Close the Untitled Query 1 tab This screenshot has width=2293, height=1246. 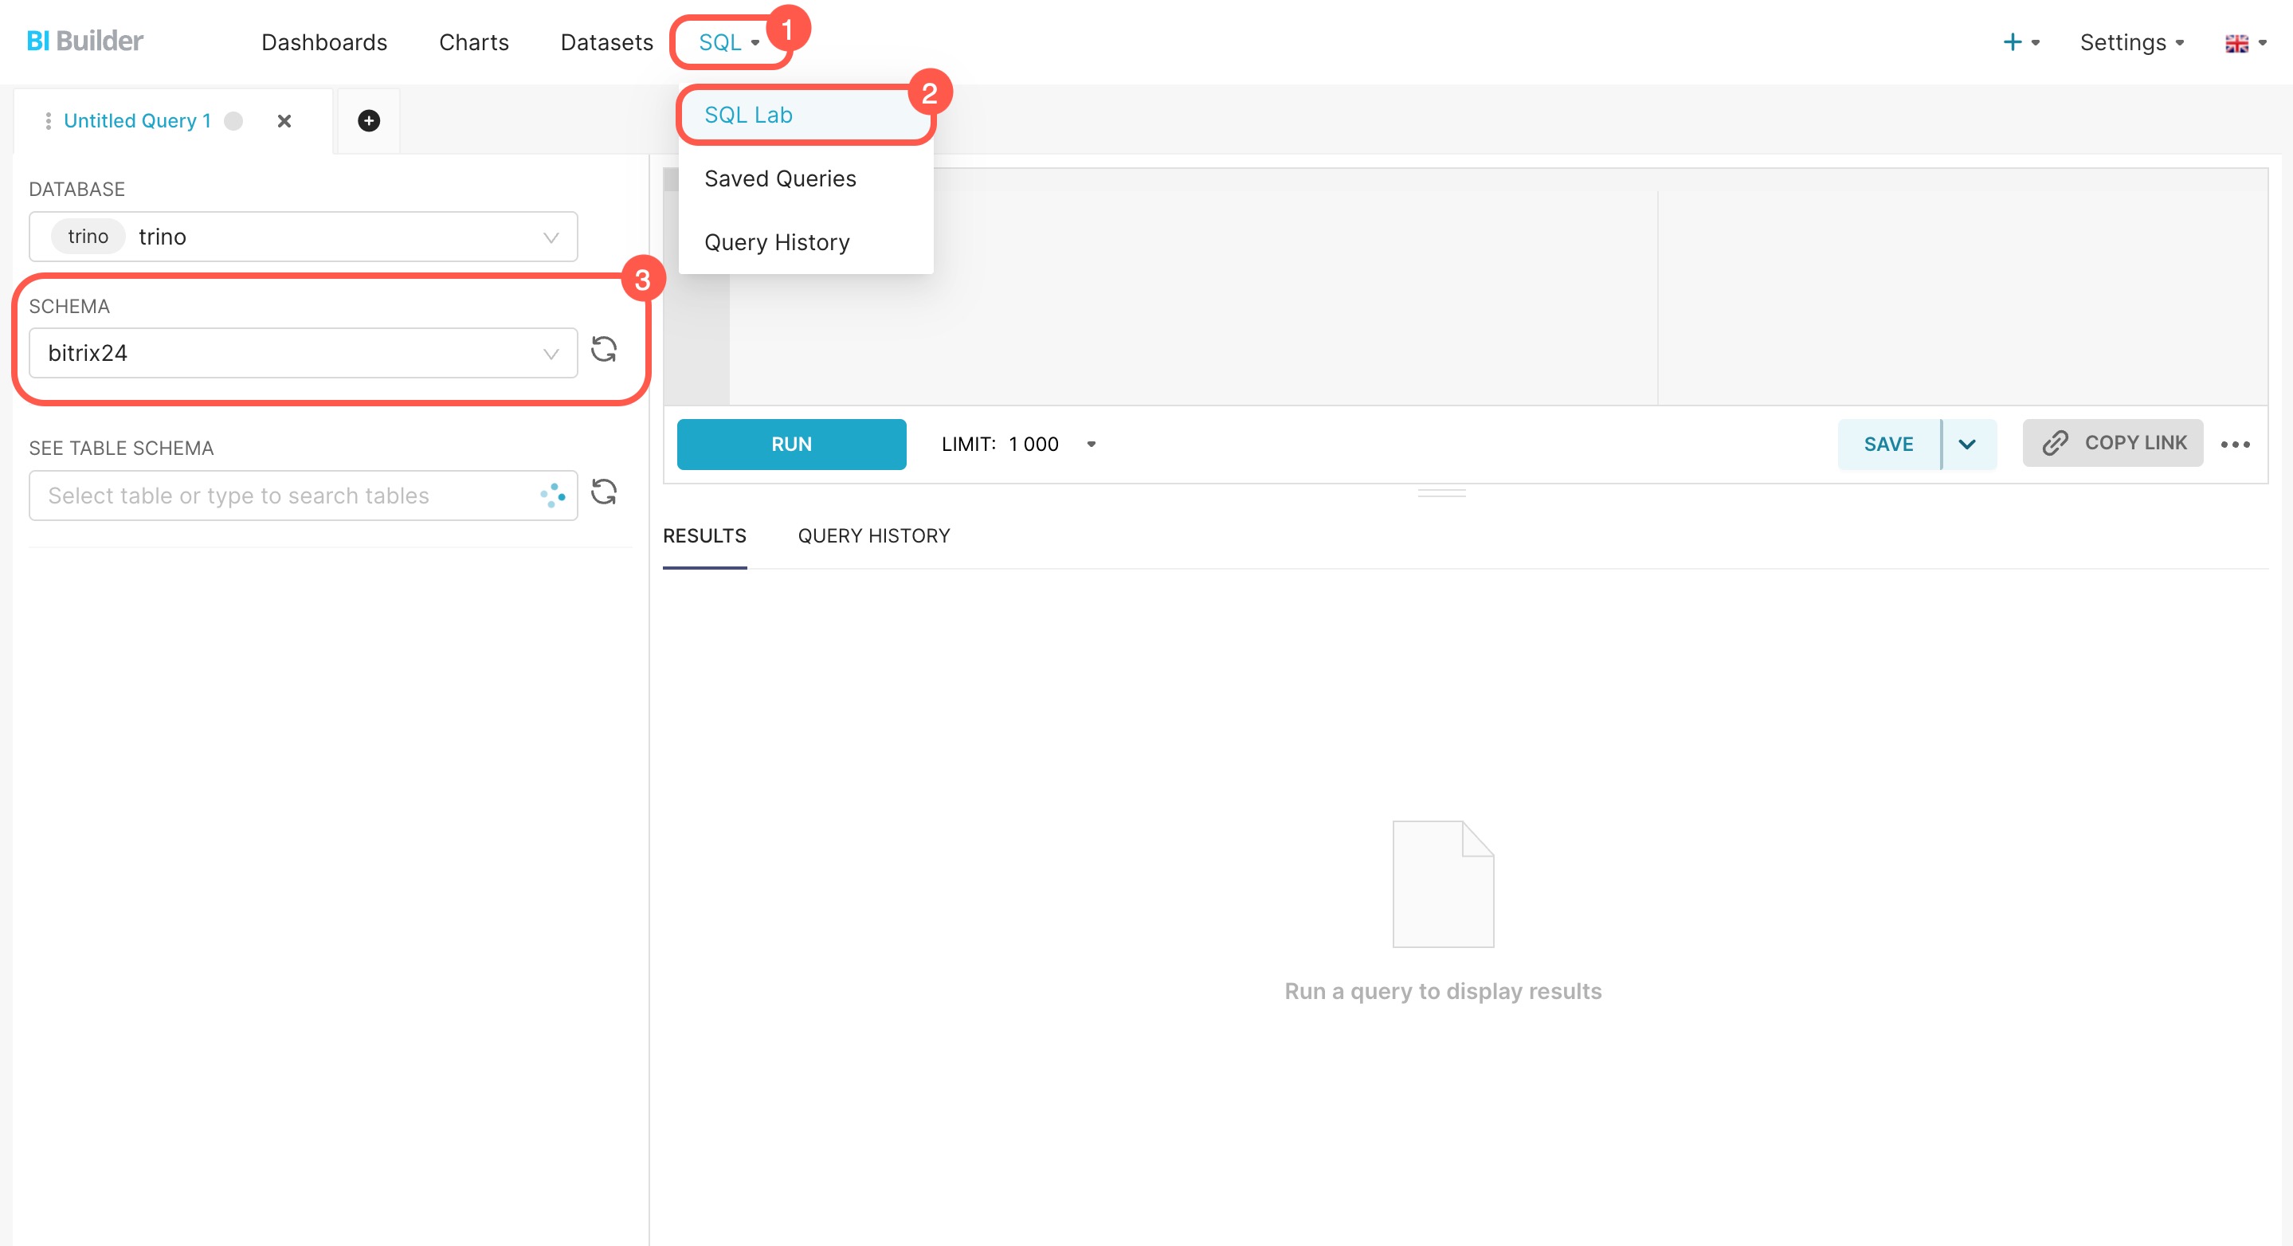[284, 120]
